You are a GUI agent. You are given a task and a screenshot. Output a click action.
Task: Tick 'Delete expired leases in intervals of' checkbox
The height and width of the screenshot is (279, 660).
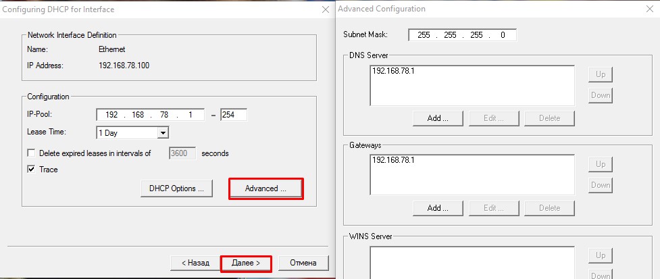[x=31, y=153]
